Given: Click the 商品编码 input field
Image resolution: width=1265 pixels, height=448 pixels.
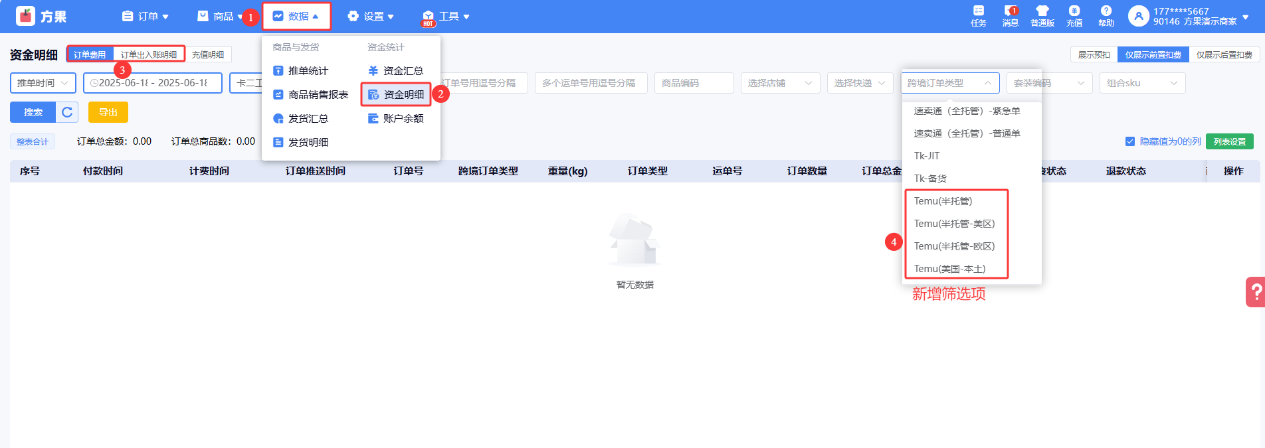Looking at the screenshot, I should [694, 83].
